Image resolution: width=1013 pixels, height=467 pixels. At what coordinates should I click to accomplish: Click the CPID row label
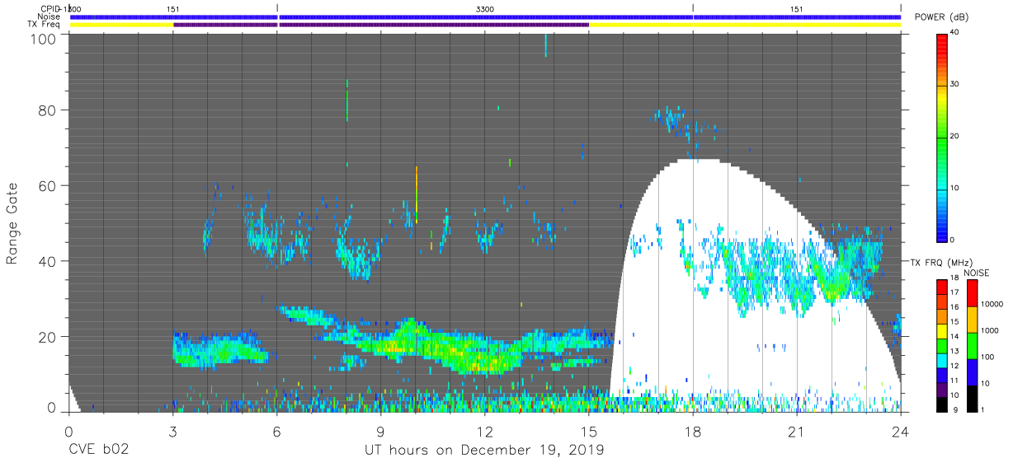(50, 9)
